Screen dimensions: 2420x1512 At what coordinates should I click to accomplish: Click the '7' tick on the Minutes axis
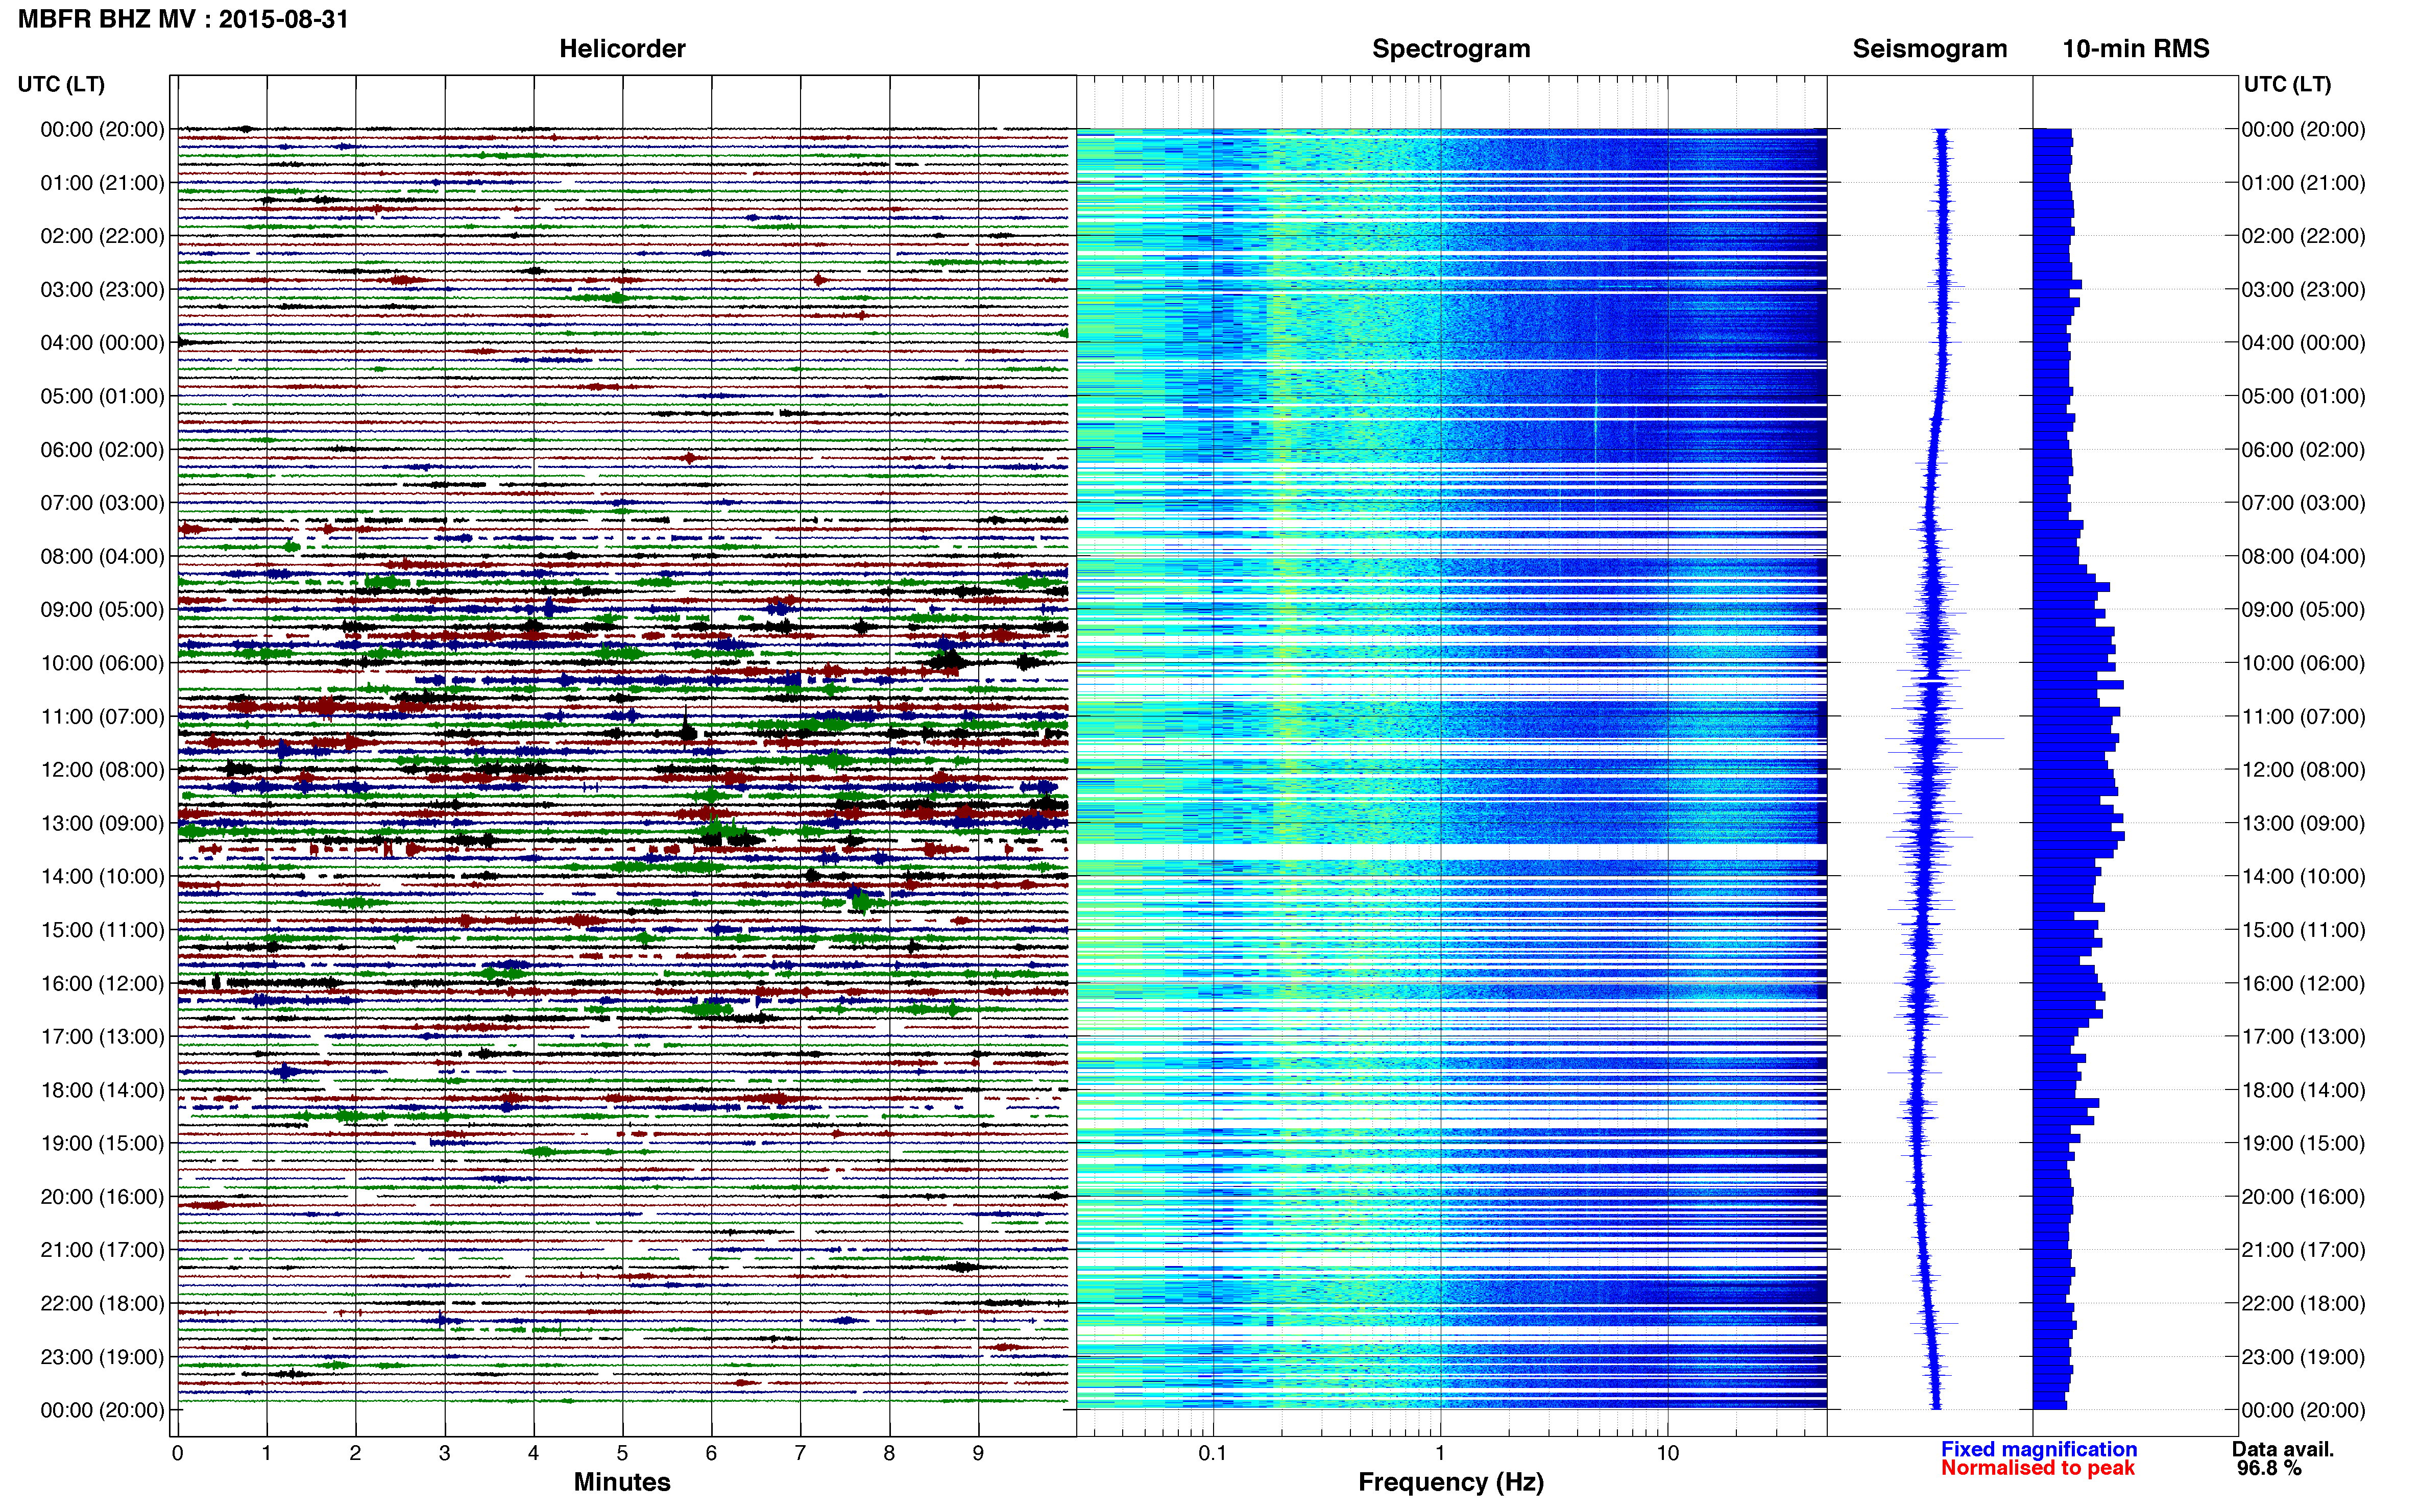[x=801, y=1453]
